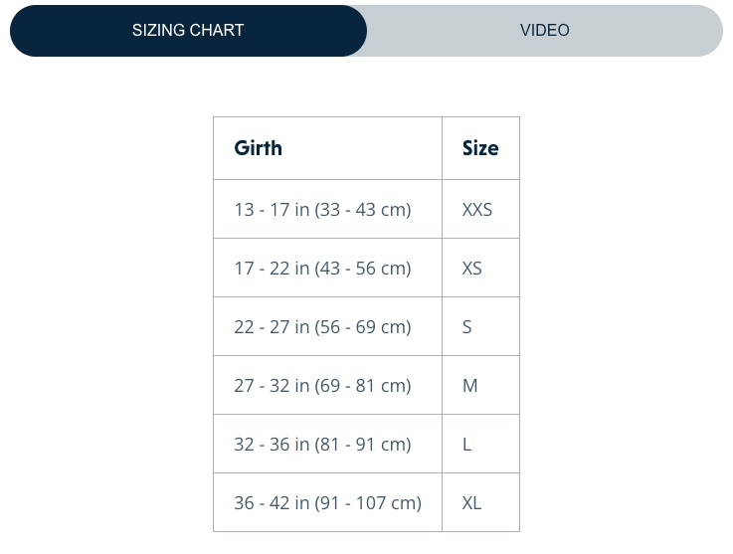Click the XS size cell

click(x=480, y=268)
